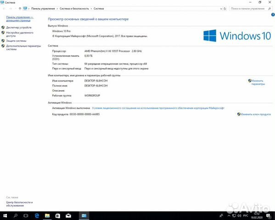The image size is (275, 220).
Task: Click computer name DESKTOP-6L6HCOH value
Action: pos(96,81)
